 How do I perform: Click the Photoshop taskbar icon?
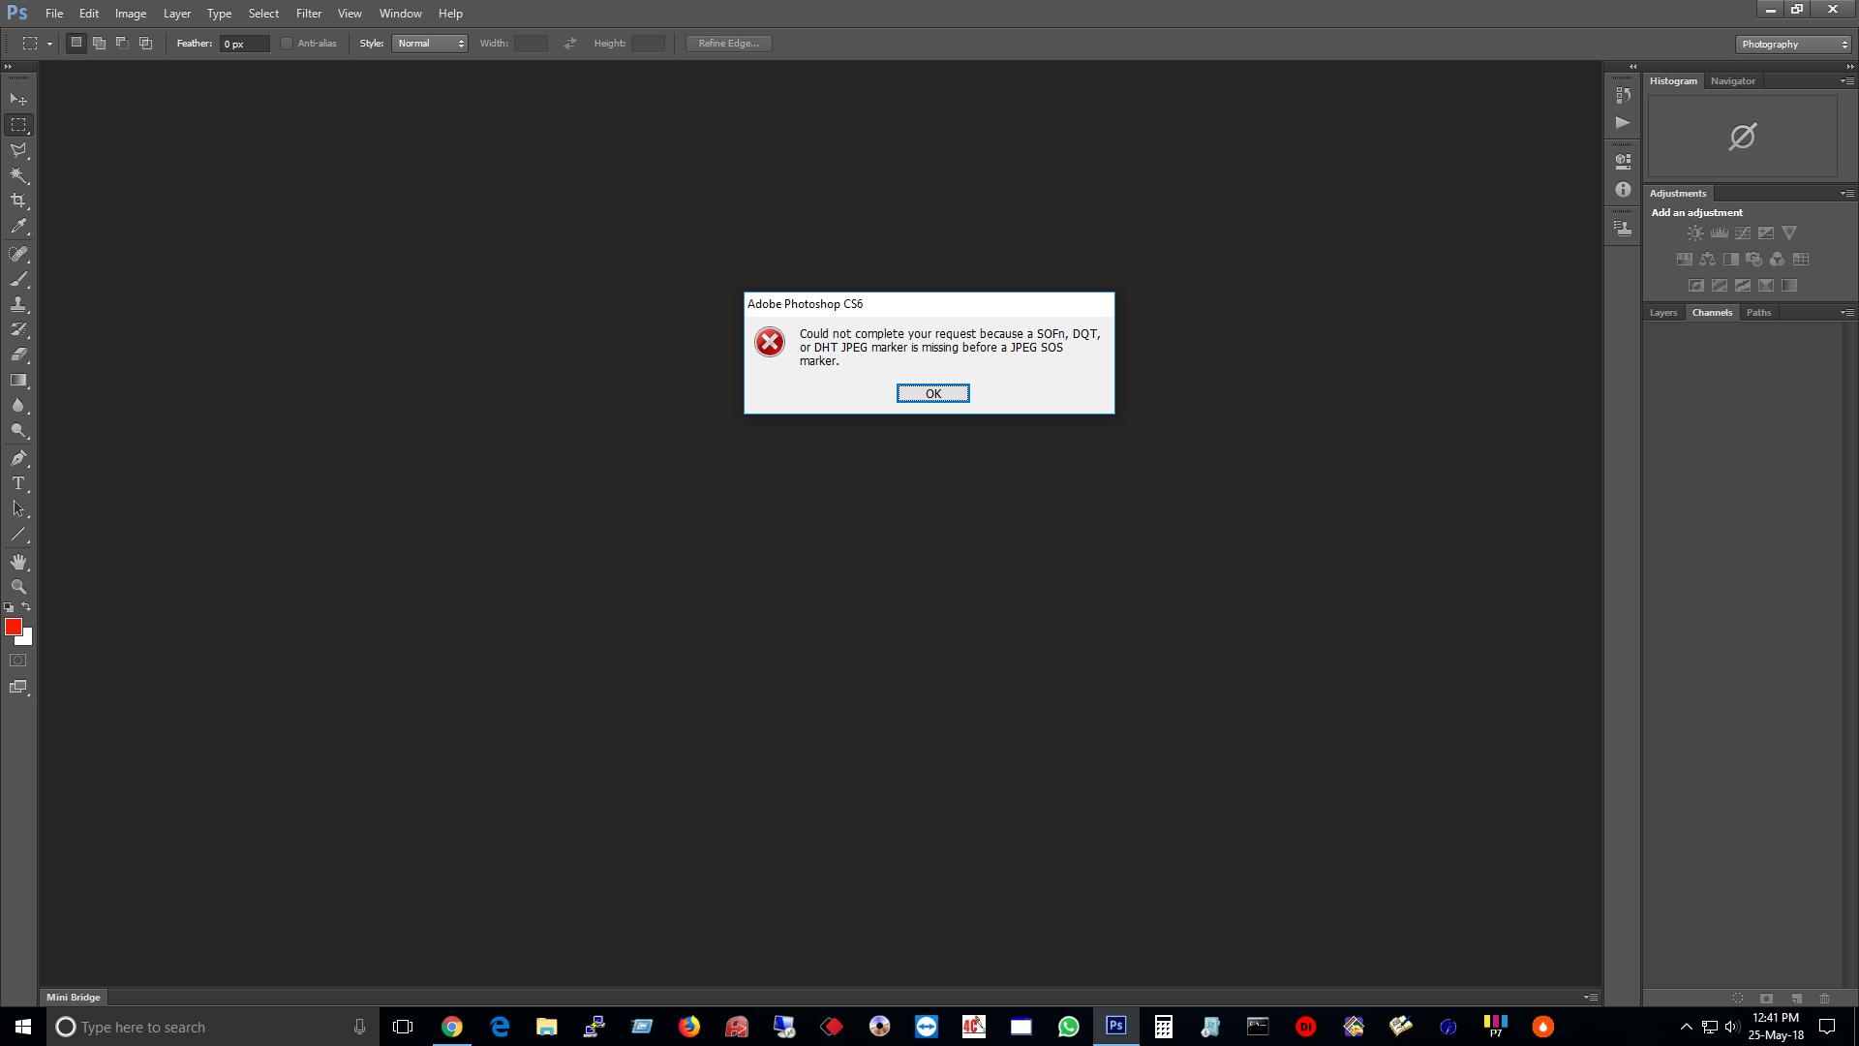tap(1116, 1027)
